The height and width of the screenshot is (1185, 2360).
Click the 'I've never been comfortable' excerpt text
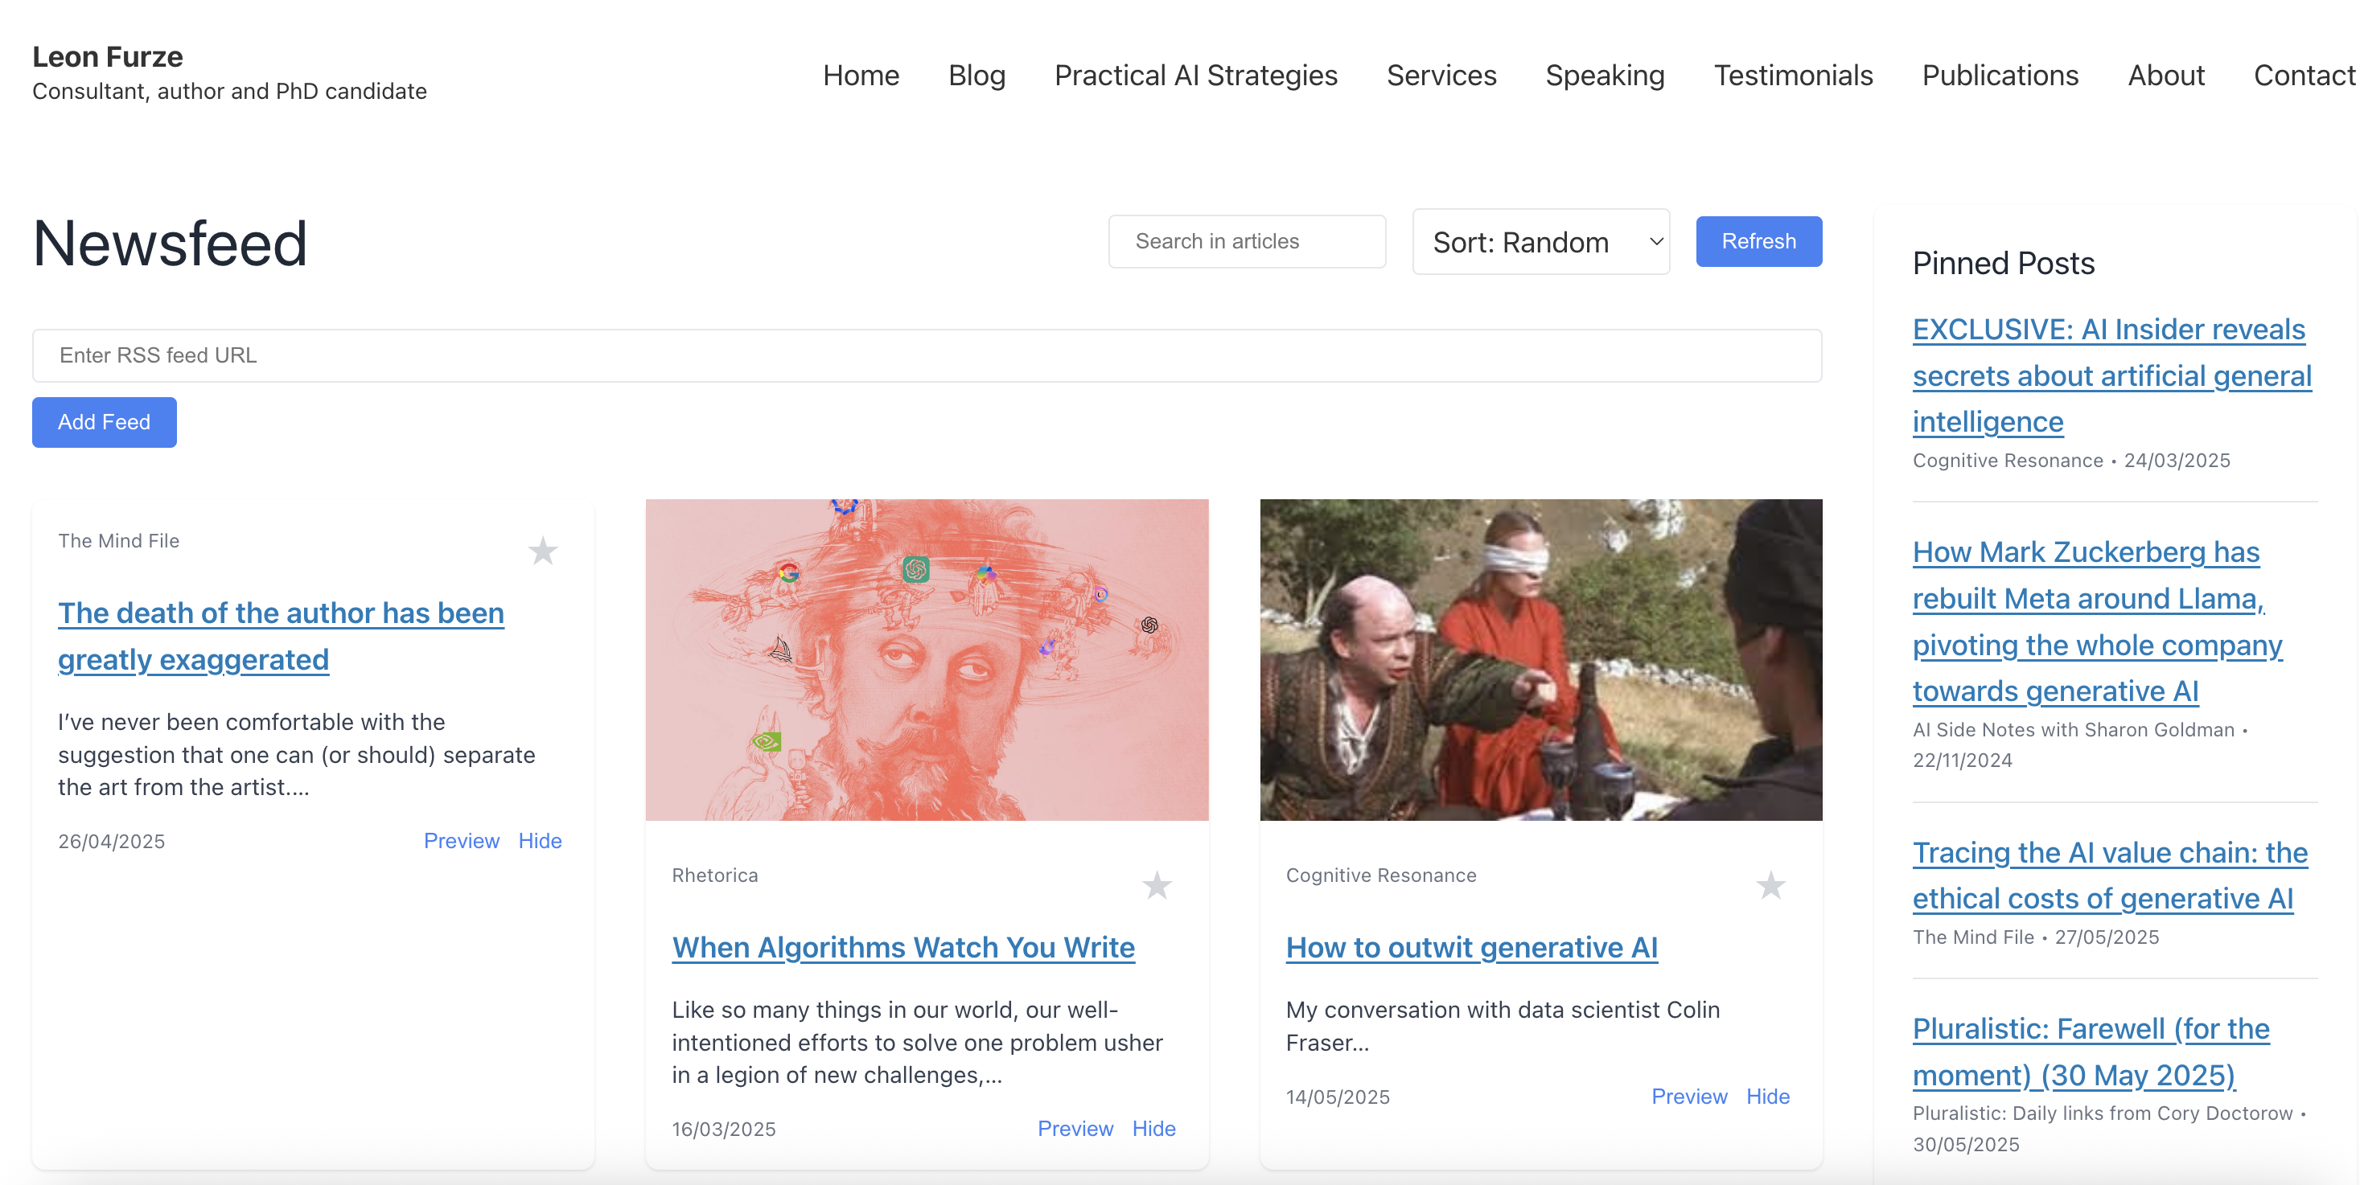(x=297, y=753)
